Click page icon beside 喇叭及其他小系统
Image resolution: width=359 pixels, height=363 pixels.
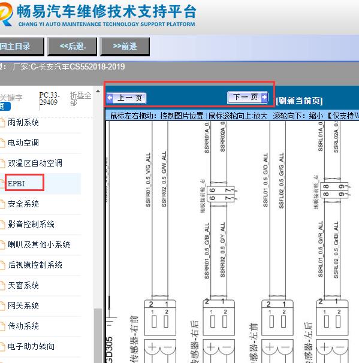click(x=2, y=245)
